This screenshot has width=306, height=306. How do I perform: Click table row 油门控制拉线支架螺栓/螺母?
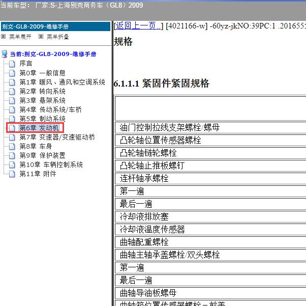[x=210, y=128]
